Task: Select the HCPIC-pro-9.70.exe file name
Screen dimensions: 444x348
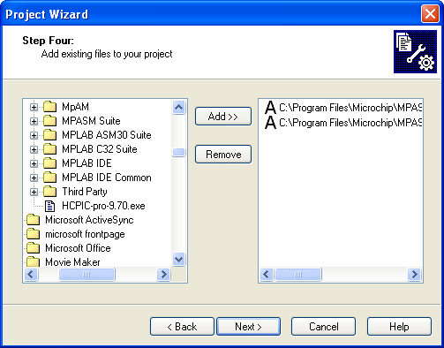Action: pyautogui.click(x=103, y=206)
